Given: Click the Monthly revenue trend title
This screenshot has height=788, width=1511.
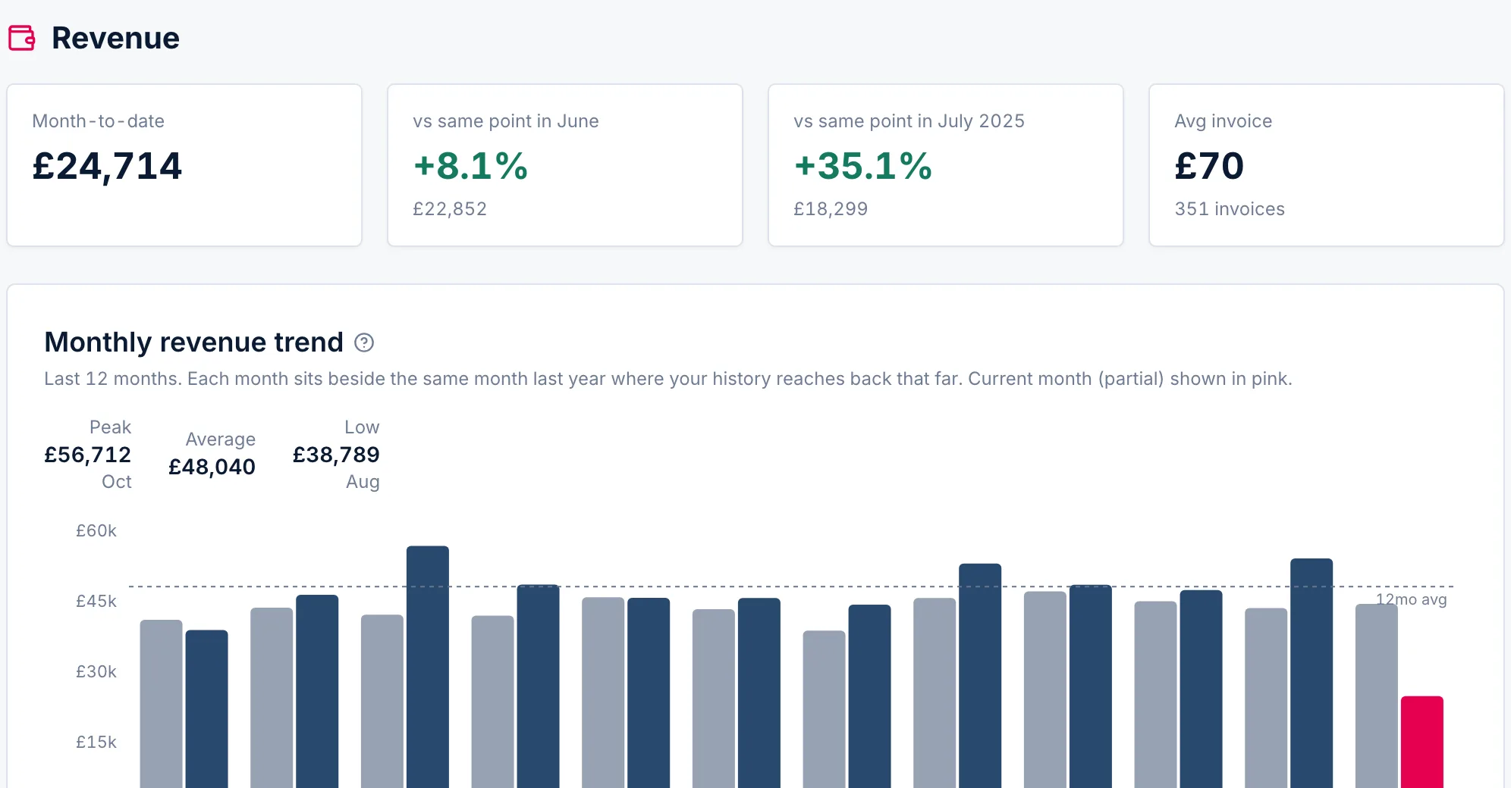Looking at the screenshot, I should 194,342.
